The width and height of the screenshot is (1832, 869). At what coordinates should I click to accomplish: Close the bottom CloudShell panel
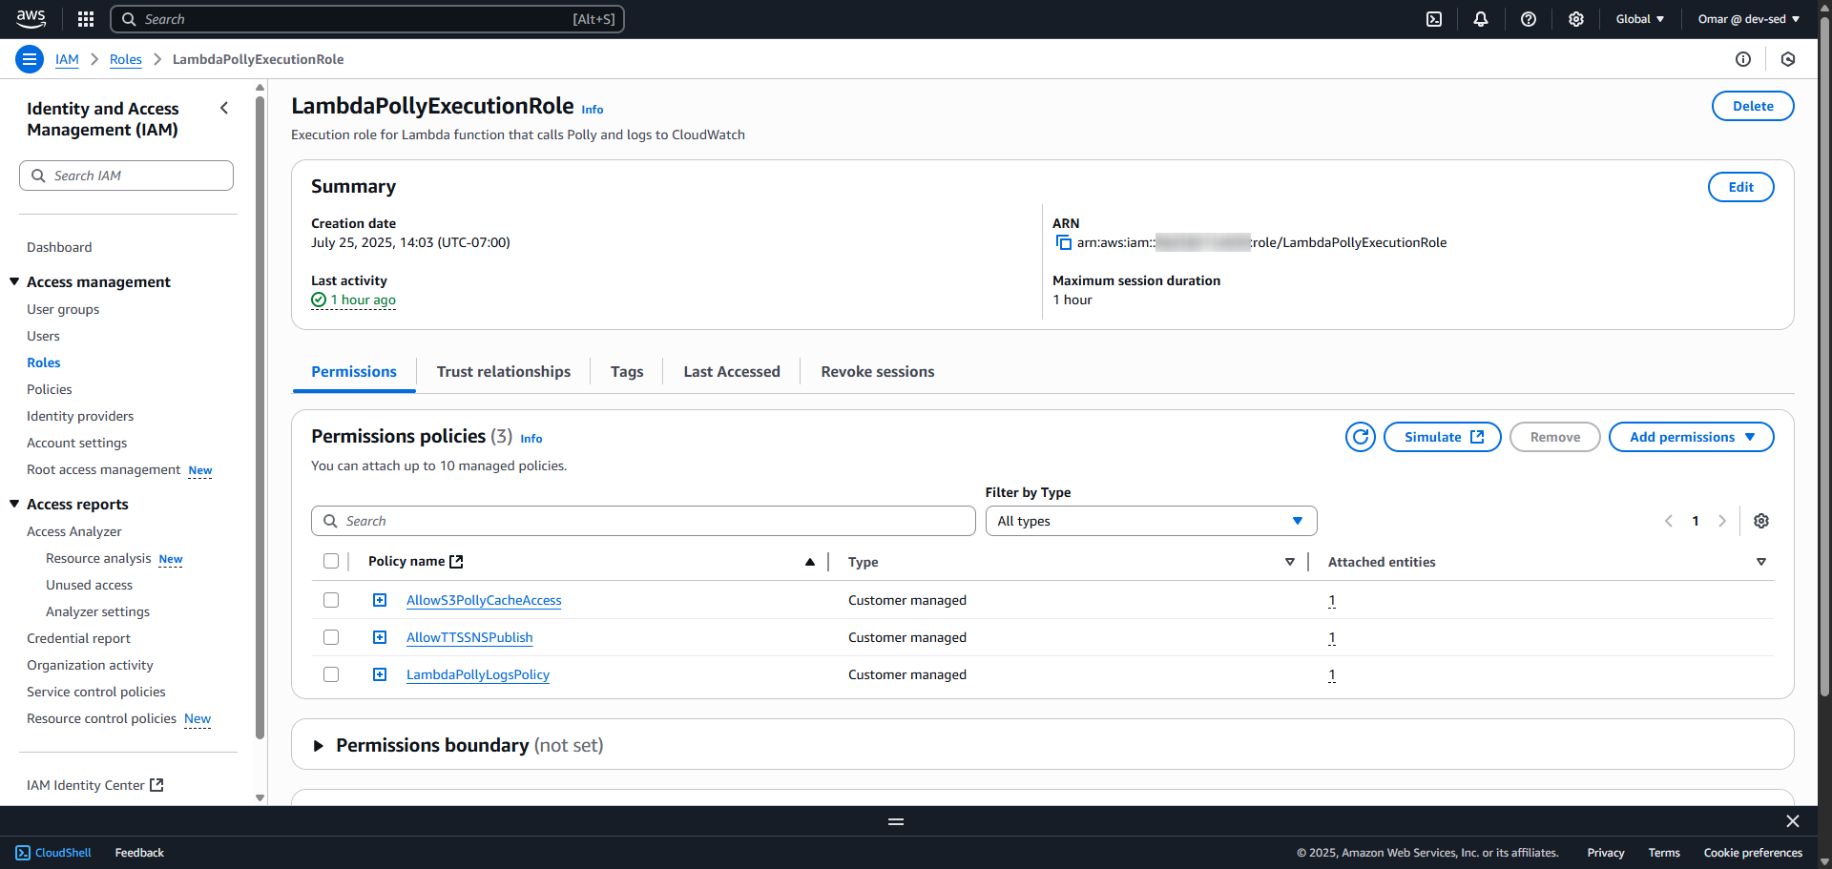pos(1793,821)
